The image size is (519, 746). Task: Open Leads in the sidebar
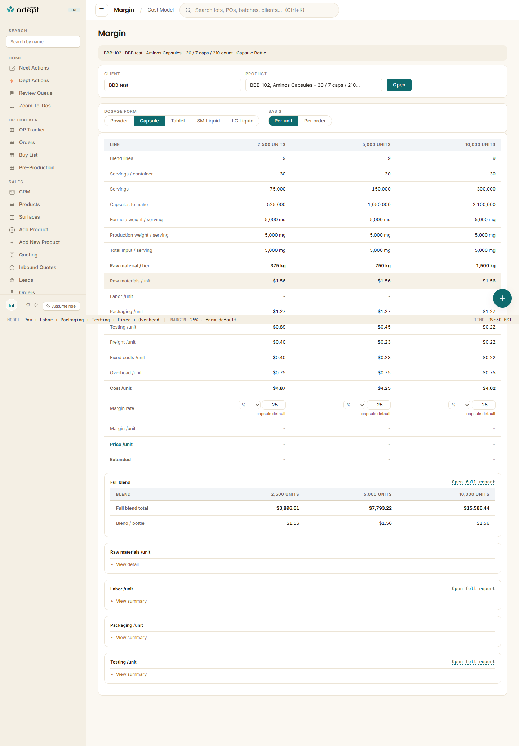click(26, 280)
